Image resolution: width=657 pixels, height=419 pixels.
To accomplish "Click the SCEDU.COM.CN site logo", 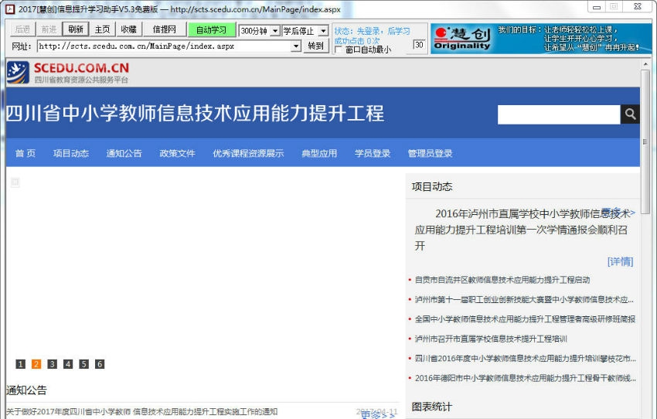I will [x=68, y=73].
